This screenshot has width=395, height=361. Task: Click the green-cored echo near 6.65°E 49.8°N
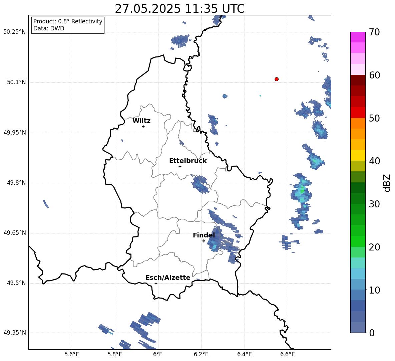point(302,192)
